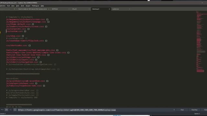Click the fonts/font-awesome/css/font-awesome.min.css line

pos(32,50)
